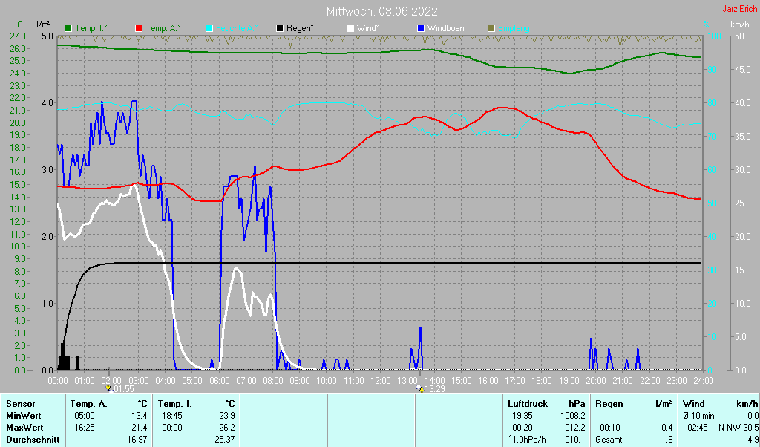Click the '13:29' time marker label
The height and width of the screenshot is (447, 760).
(x=435, y=389)
